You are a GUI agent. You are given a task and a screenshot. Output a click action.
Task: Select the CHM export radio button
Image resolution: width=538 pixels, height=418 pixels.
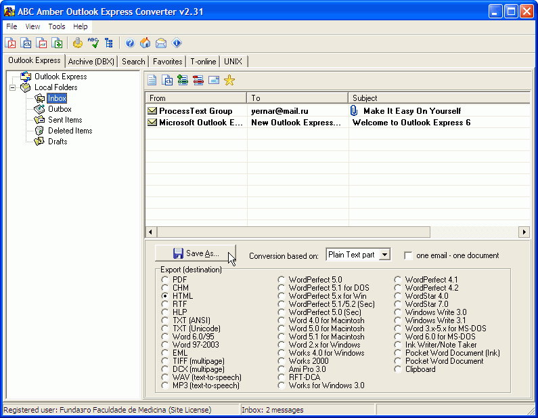click(x=165, y=288)
